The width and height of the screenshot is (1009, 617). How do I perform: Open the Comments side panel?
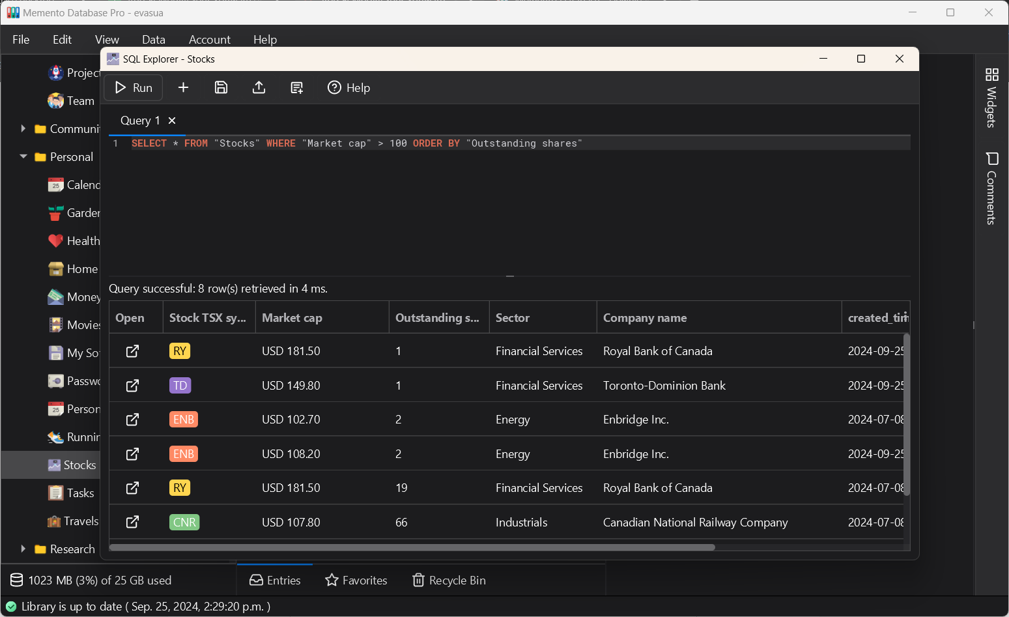point(991,189)
